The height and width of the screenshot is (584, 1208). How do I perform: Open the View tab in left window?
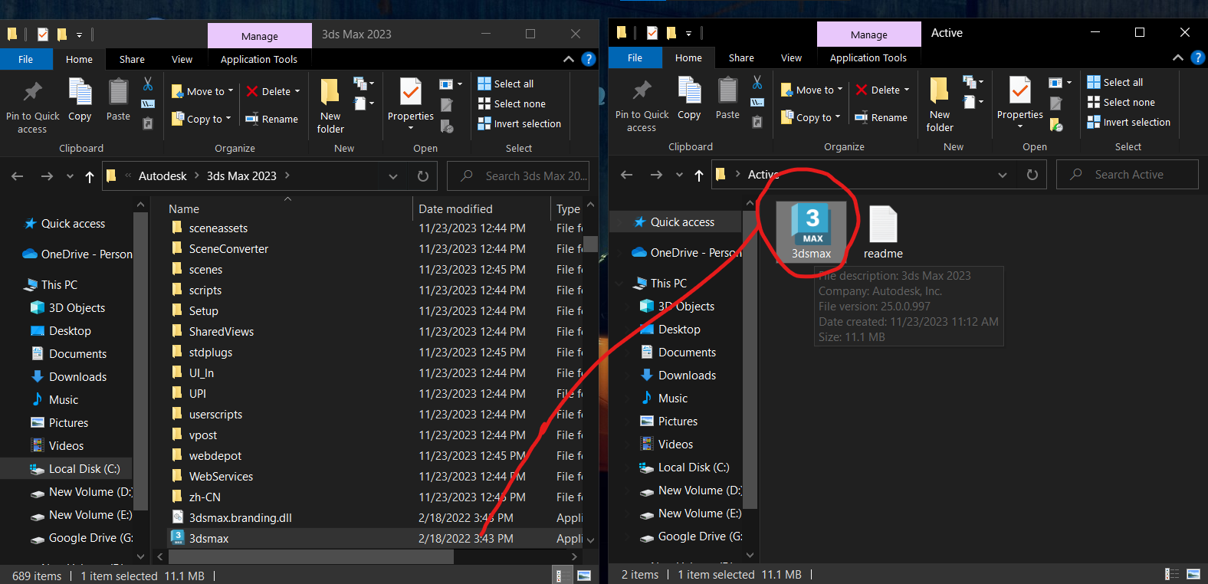[x=182, y=59]
